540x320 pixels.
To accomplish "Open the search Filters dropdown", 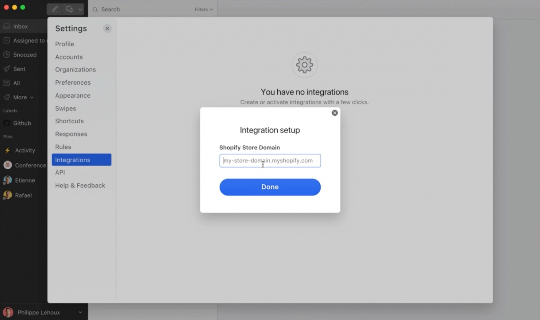I will (x=203, y=9).
